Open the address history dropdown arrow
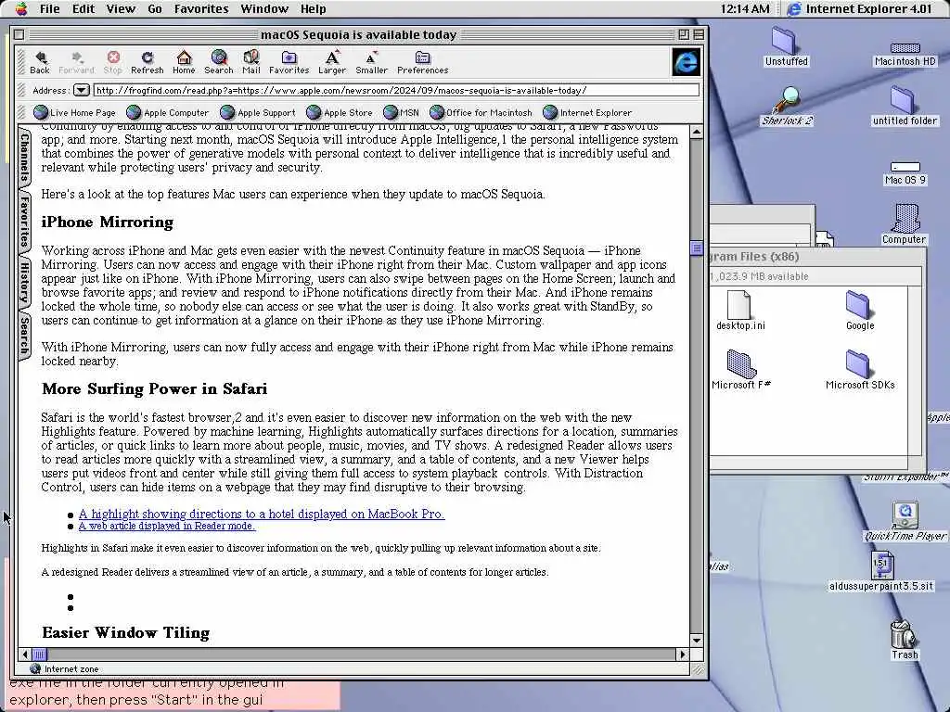 (82, 90)
